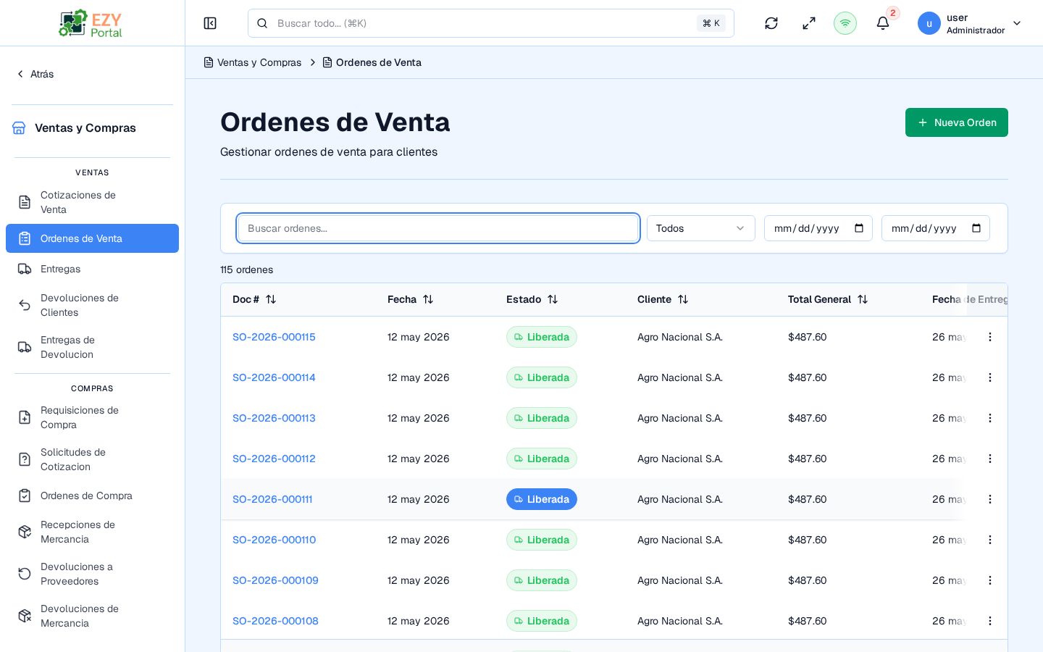Select Ordenes de Venta sidebar item
Image resolution: width=1043 pixels, height=652 pixels.
(x=92, y=238)
